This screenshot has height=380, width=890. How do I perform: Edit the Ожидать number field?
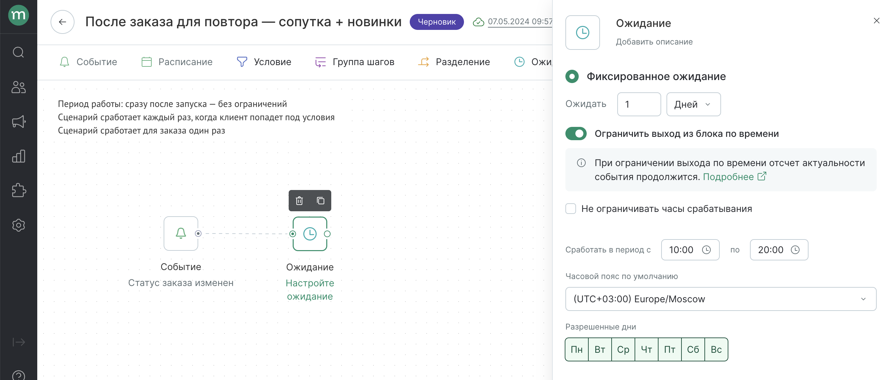639,104
